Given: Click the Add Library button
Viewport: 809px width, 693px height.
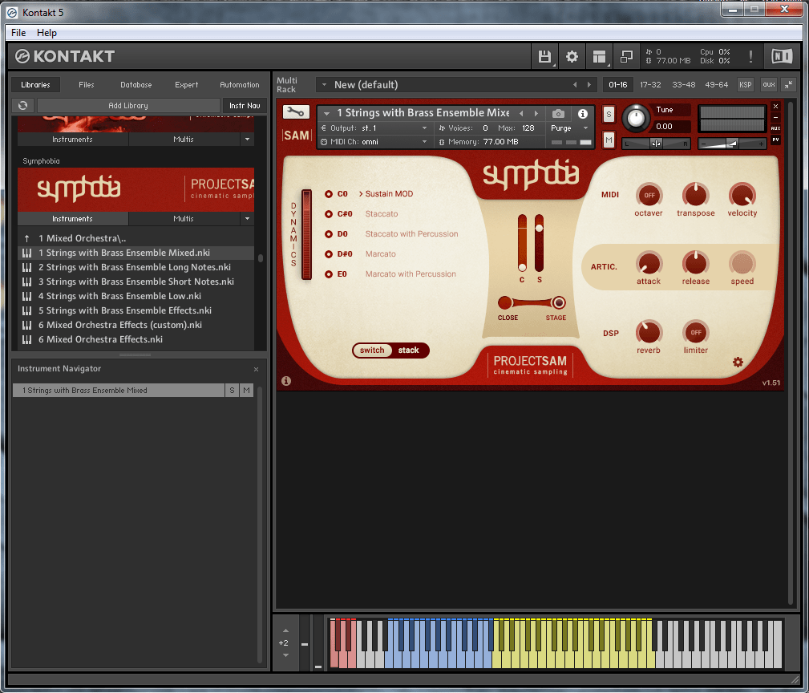Looking at the screenshot, I should tap(128, 105).
